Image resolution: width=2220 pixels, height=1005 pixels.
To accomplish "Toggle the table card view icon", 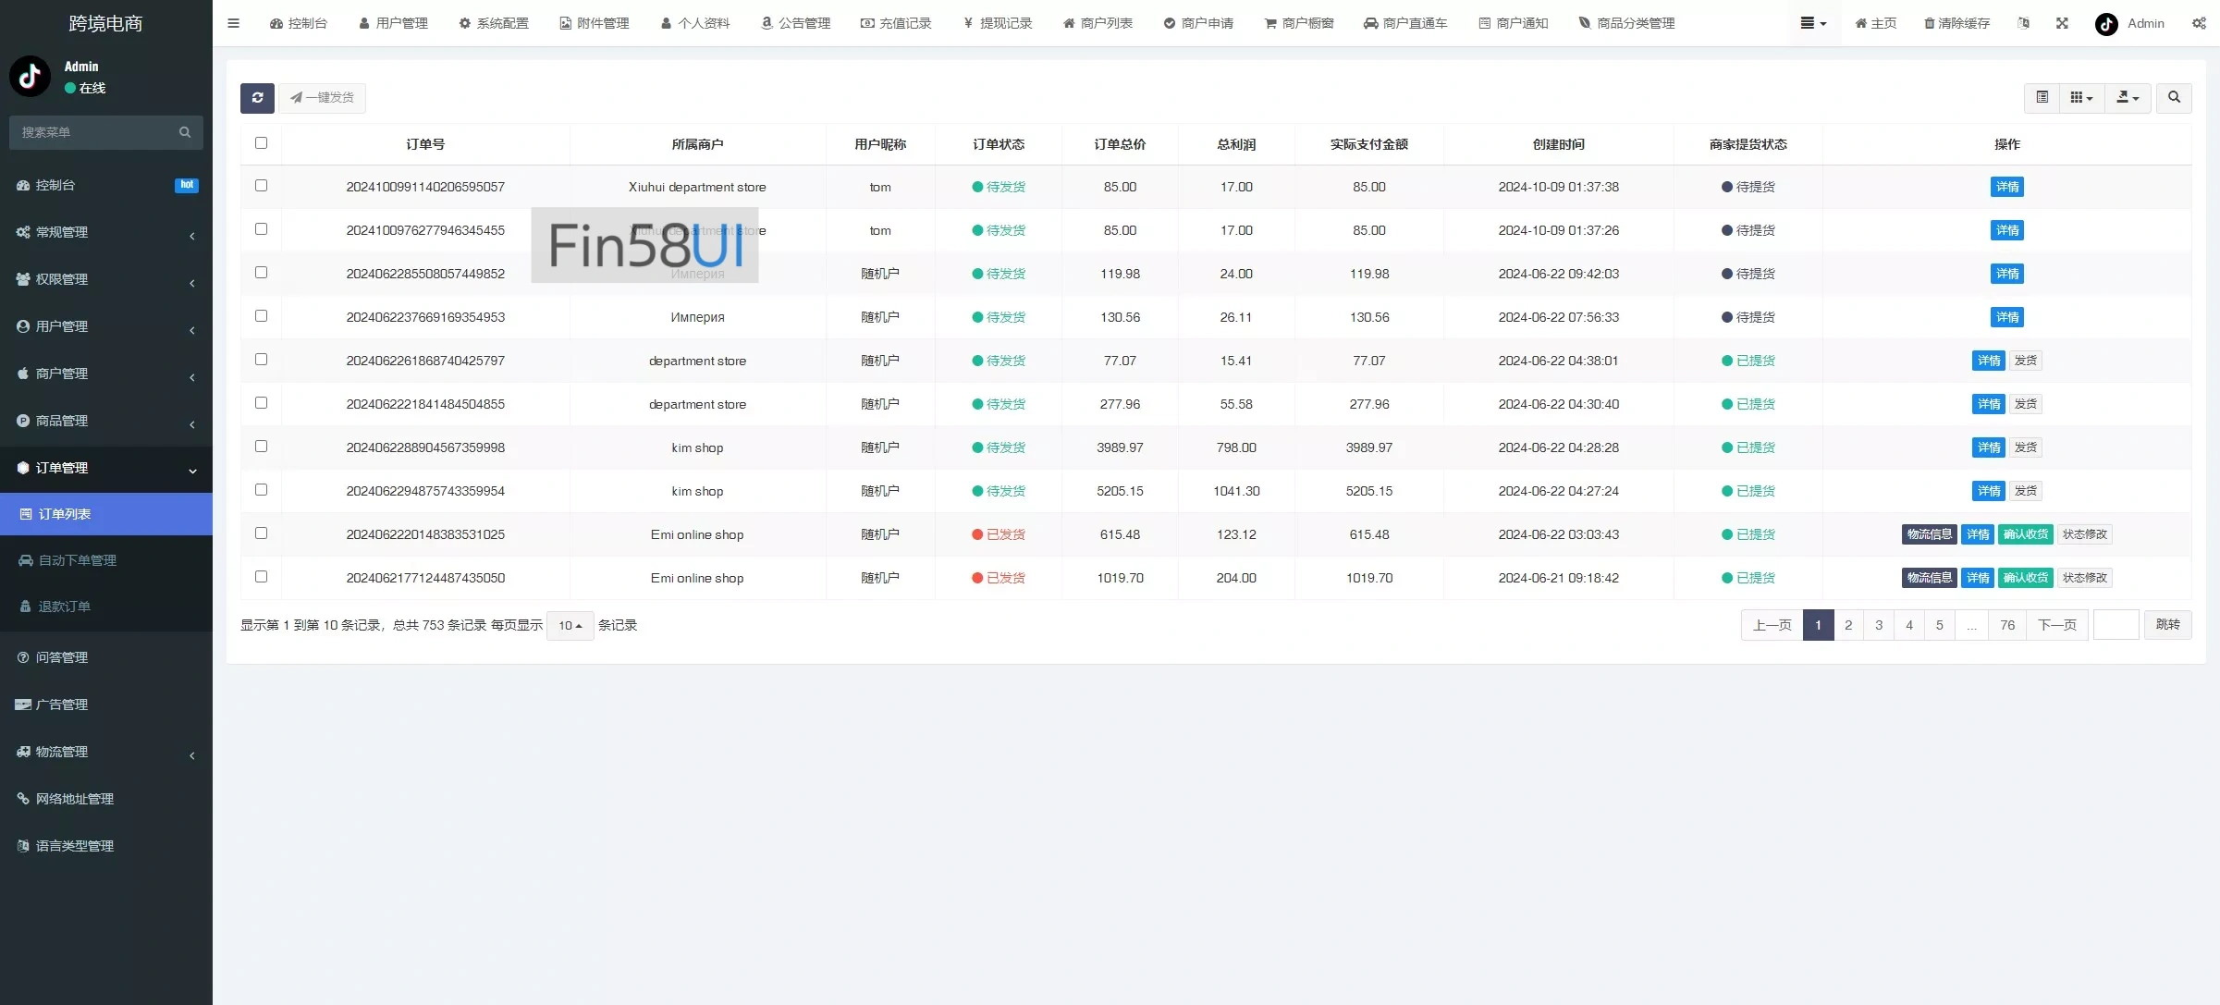I will [2042, 98].
